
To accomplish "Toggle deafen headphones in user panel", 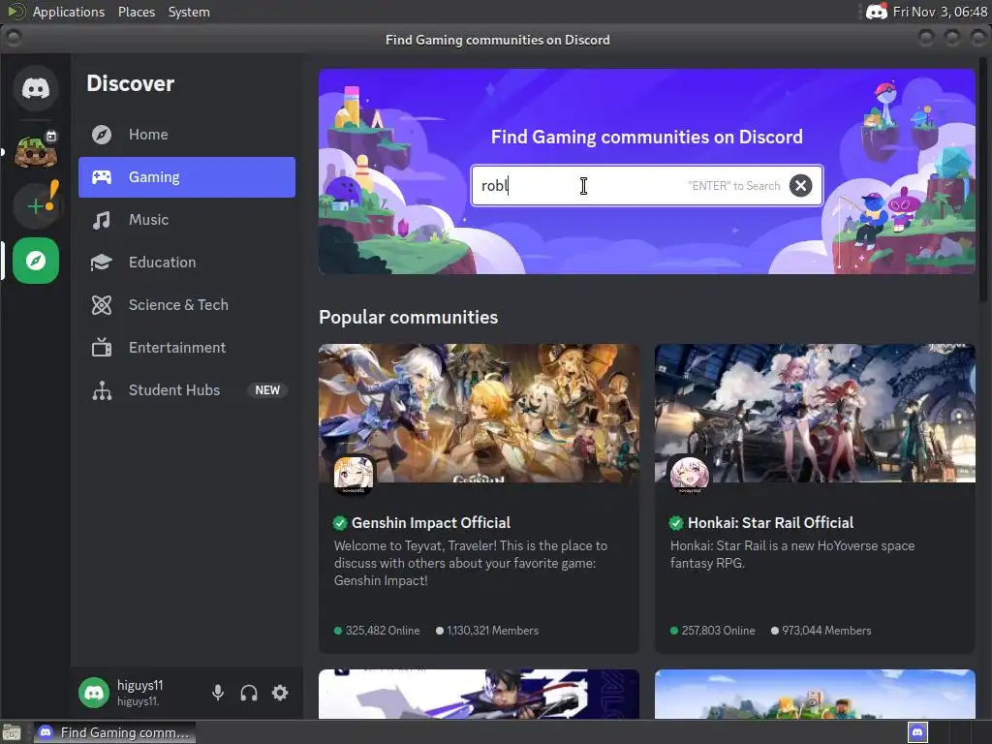I will tap(249, 693).
